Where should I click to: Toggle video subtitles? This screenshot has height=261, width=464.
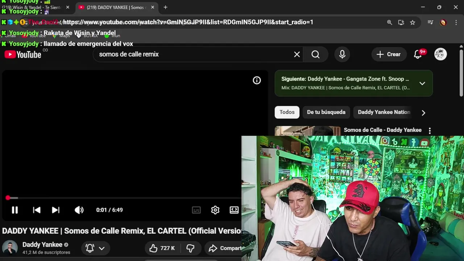(196, 210)
